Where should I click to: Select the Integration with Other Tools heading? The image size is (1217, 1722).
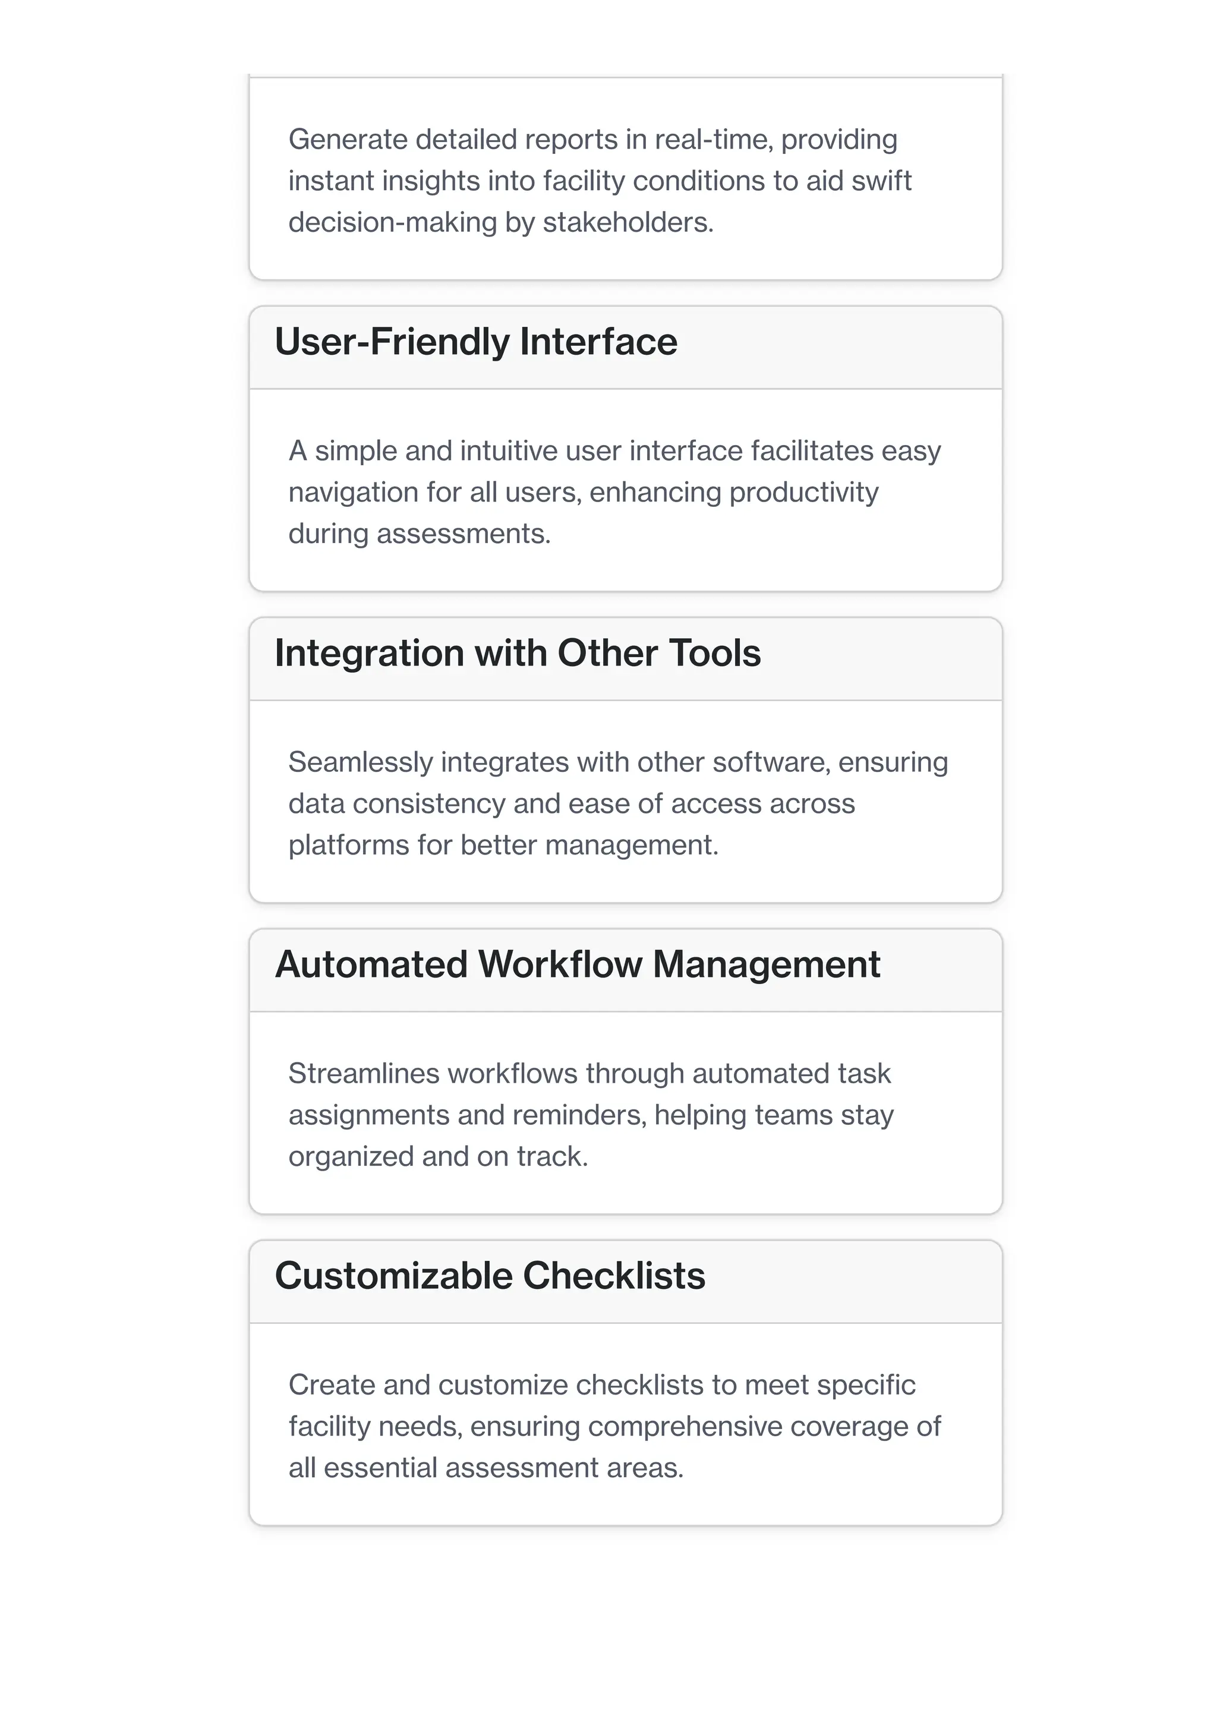click(x=518, y=653)
